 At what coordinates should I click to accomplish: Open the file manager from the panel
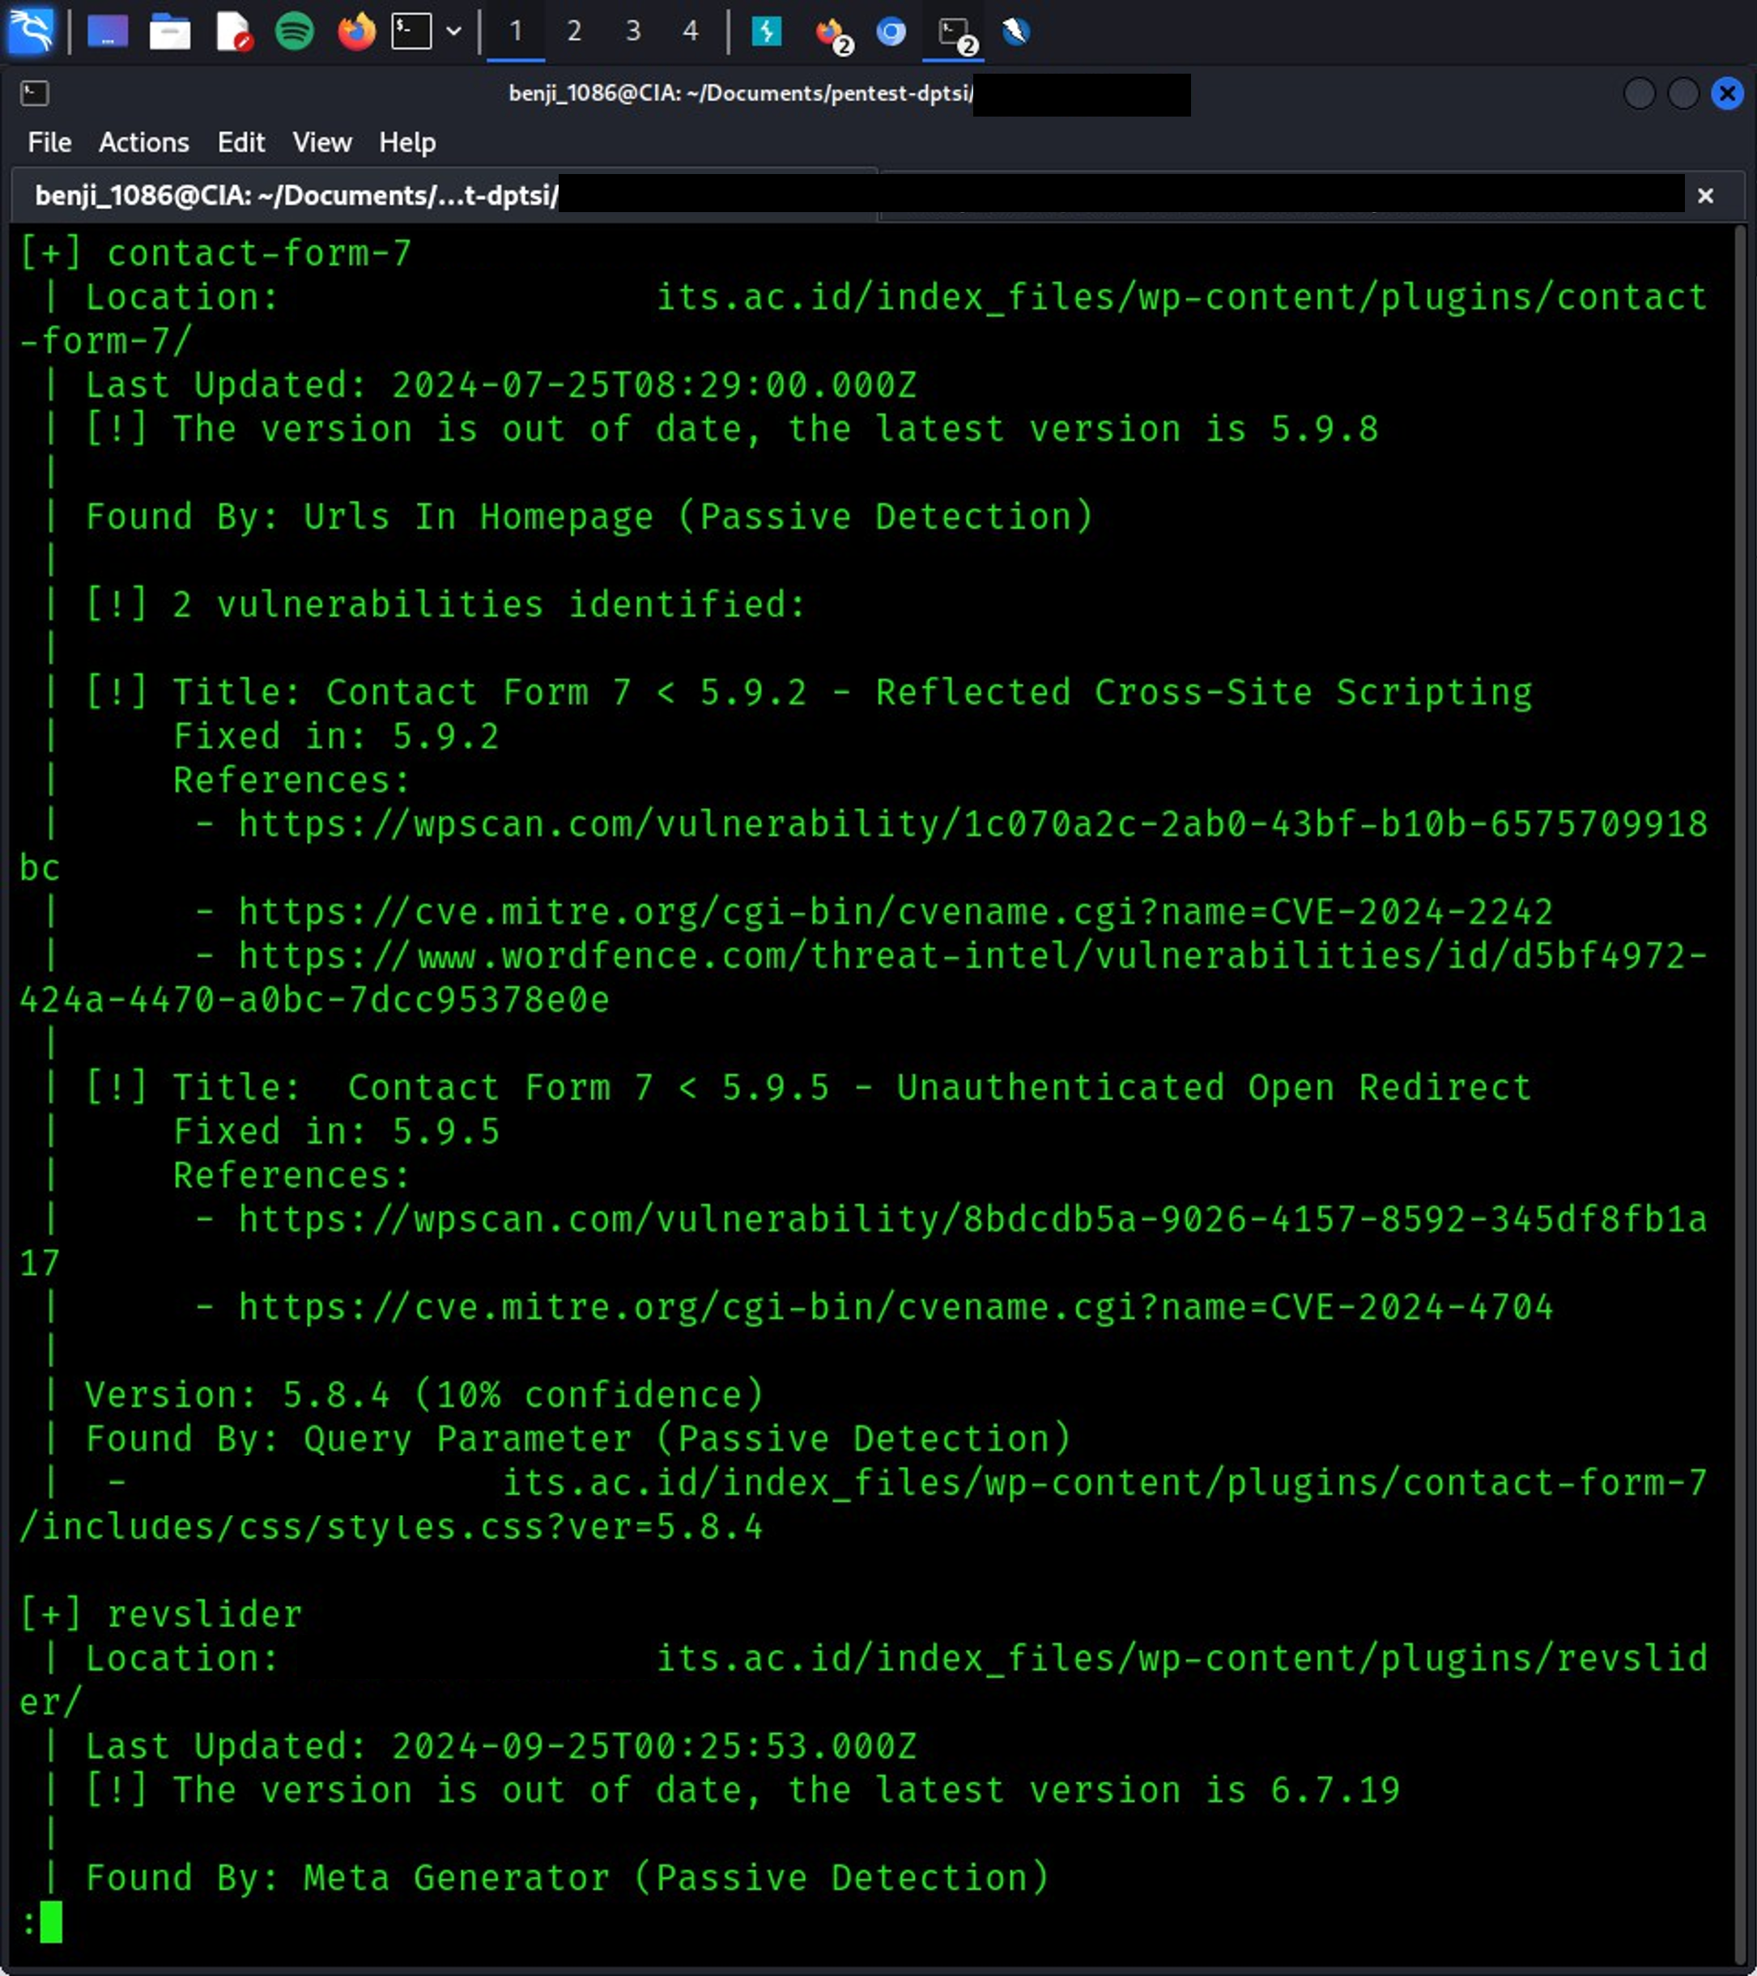click(x=169, y=32)
